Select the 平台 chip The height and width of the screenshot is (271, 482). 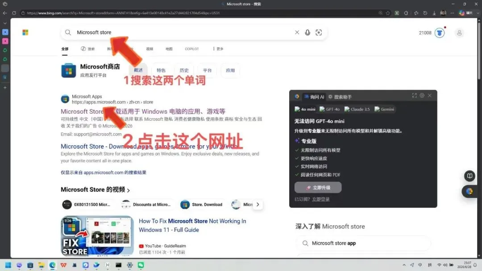point(207,70)
